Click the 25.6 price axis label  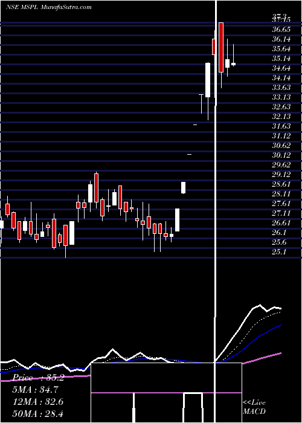tap(279, 242)
